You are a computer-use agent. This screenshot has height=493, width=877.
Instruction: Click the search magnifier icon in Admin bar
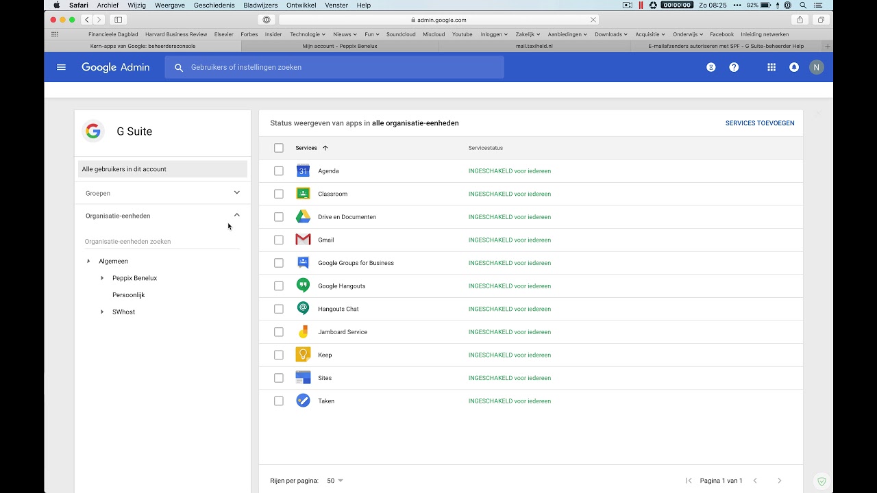(179, 68)
